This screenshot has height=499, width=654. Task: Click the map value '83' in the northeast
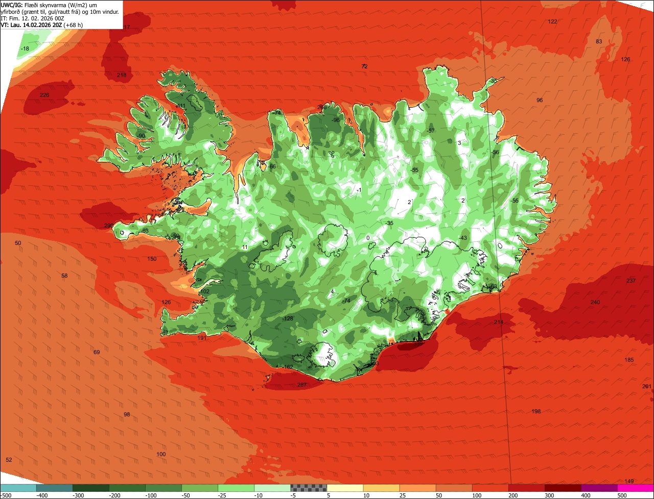[599, 41]
